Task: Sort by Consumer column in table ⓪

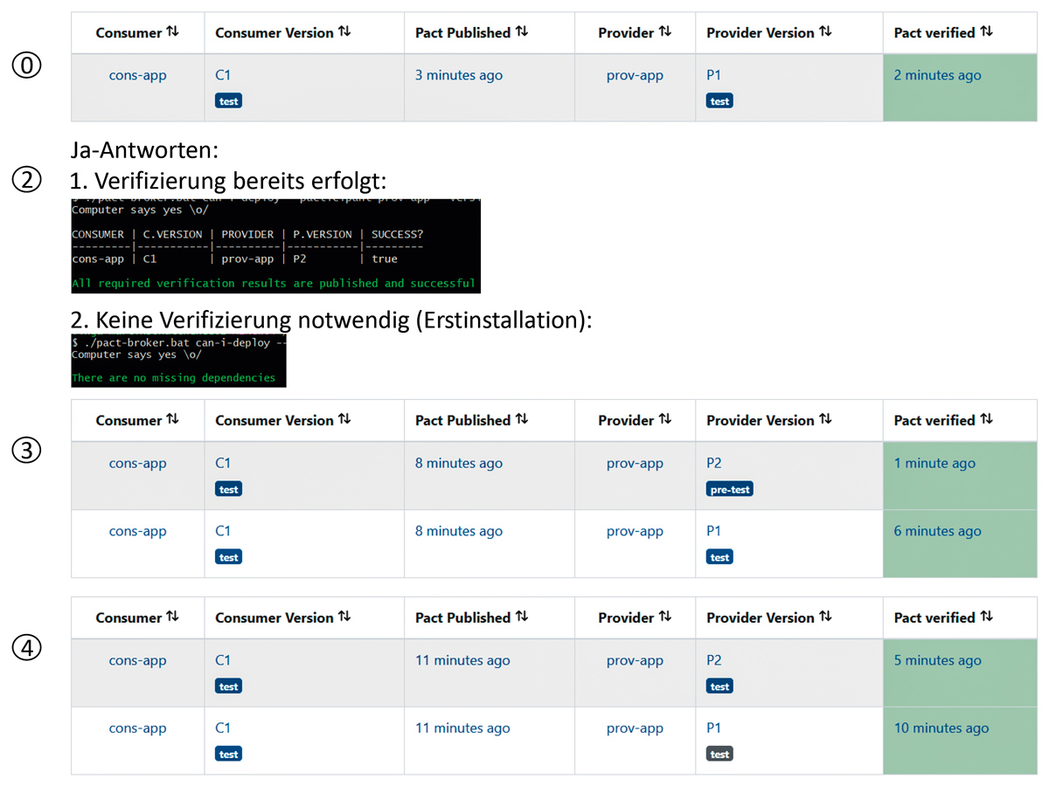Action: [172, 32]
